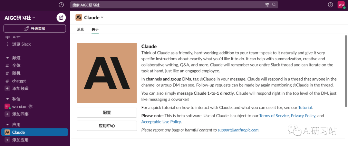Open the Tutorial link
The height and width of the screenshot is (146, 348).
(x=305, y=108)
